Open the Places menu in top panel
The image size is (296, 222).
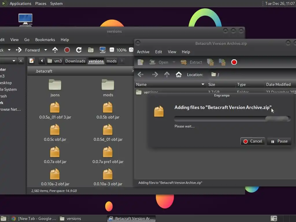pyautogui.click(x=40, y=3)
